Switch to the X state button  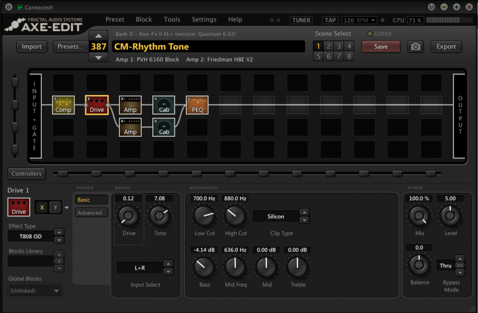[x=42, y=207]
